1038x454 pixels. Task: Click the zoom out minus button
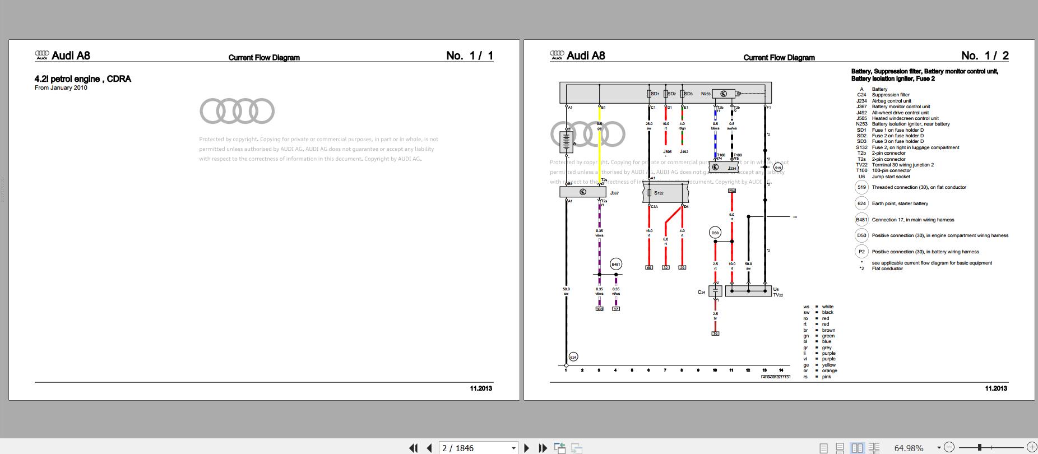pyautogui.click(x=949, y=447)
